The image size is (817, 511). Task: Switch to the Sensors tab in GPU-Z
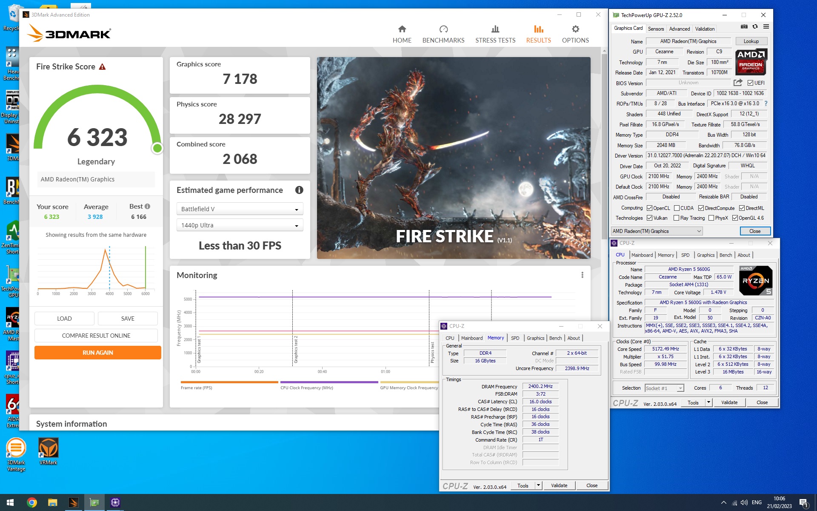click(656, 29)
